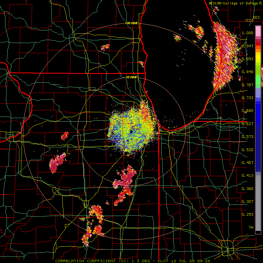Click the NEXLAB-College of DuPage label
The height and width of the screenshot is (263, 263).
pyautogui.click(x=233, y=3)
